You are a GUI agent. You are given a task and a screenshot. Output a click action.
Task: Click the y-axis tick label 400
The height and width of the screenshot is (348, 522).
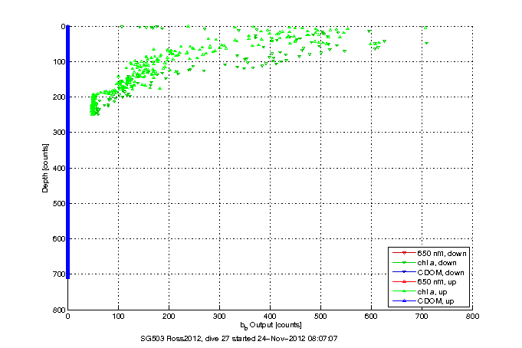coord(58,168)
